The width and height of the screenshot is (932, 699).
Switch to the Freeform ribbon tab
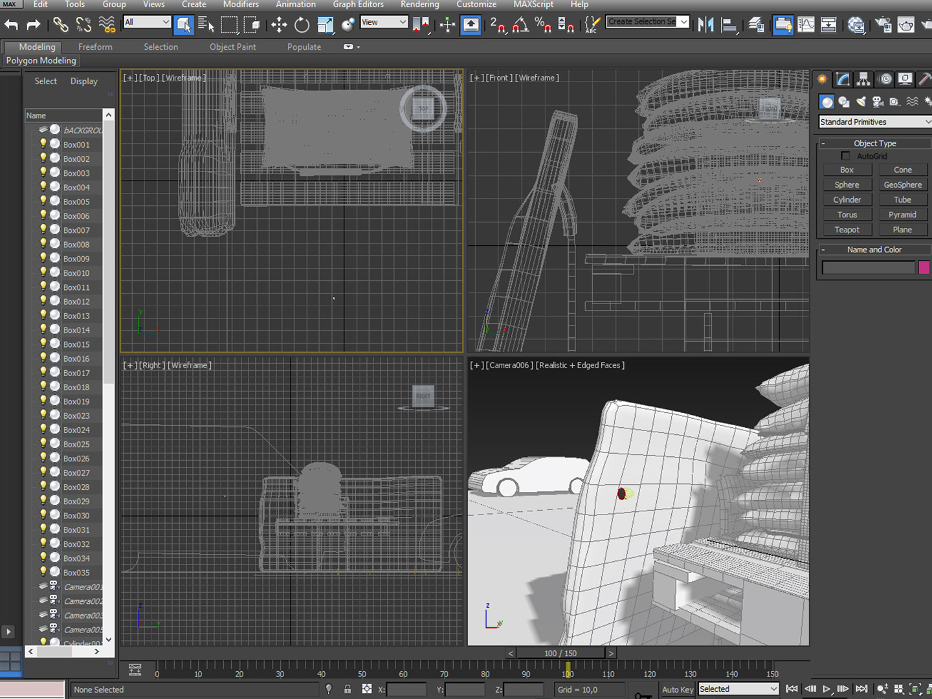click(95, 47)
